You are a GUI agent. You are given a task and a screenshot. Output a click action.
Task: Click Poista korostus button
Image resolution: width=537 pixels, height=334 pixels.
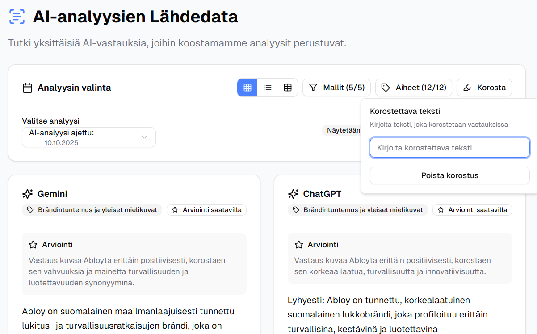pos(449,175)
